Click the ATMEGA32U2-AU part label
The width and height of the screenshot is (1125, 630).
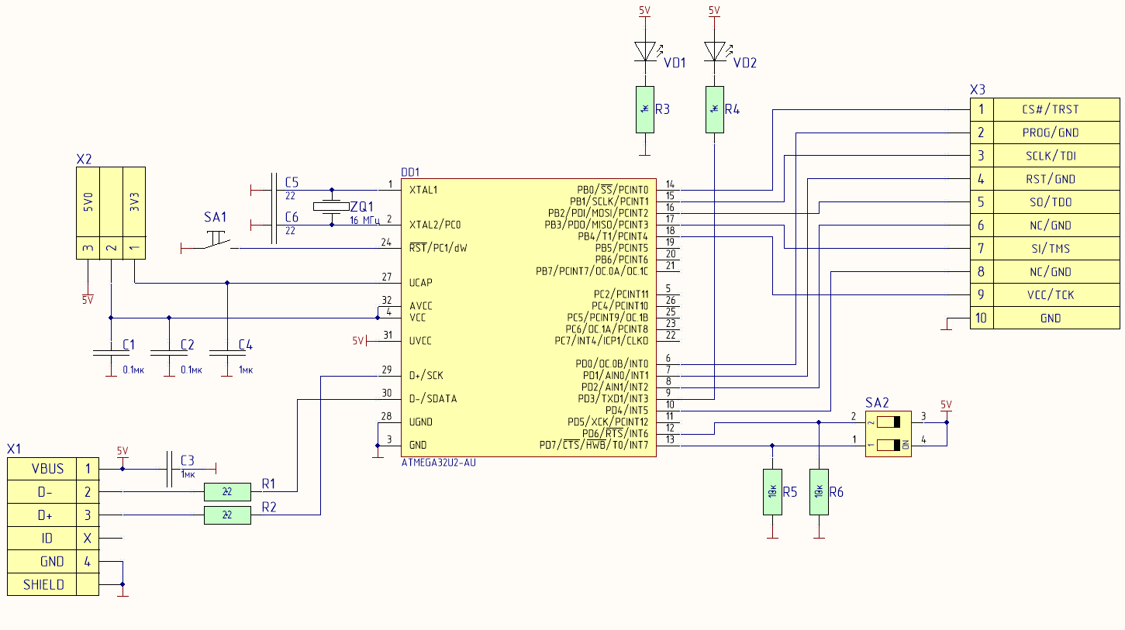point(438,463)
